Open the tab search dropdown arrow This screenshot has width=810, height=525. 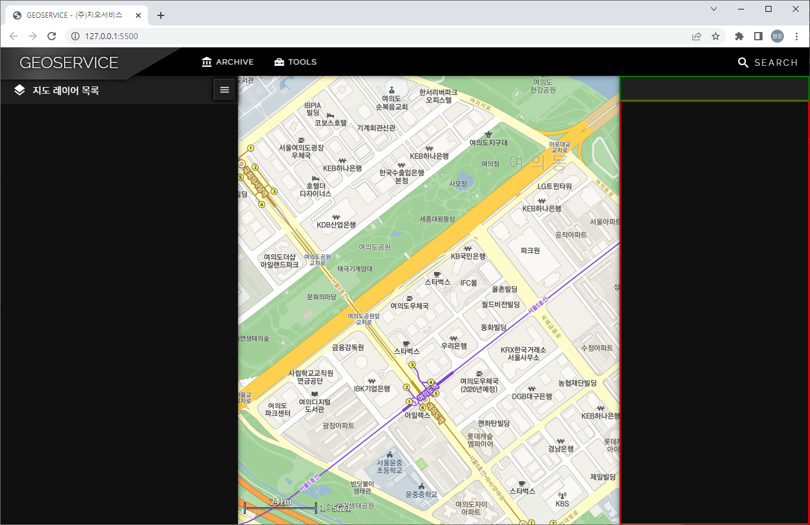714,9
